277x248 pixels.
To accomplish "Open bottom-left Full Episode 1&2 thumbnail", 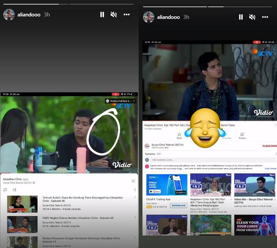I will click(x=167, y=225).
